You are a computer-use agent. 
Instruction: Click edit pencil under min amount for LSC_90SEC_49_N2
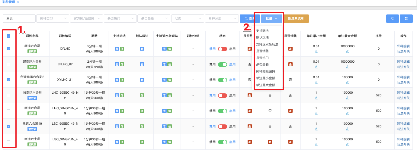[316, 129]
